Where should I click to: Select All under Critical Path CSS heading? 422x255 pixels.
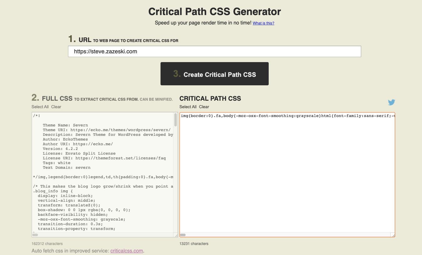tap(188, 107)
